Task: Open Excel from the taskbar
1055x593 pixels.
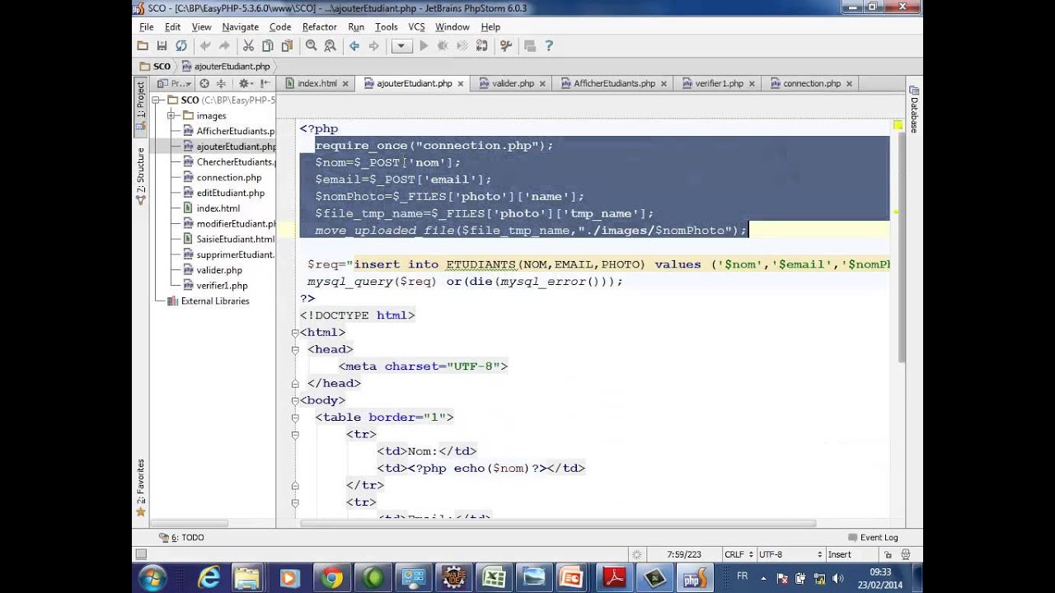Action: tap(494, 578)
